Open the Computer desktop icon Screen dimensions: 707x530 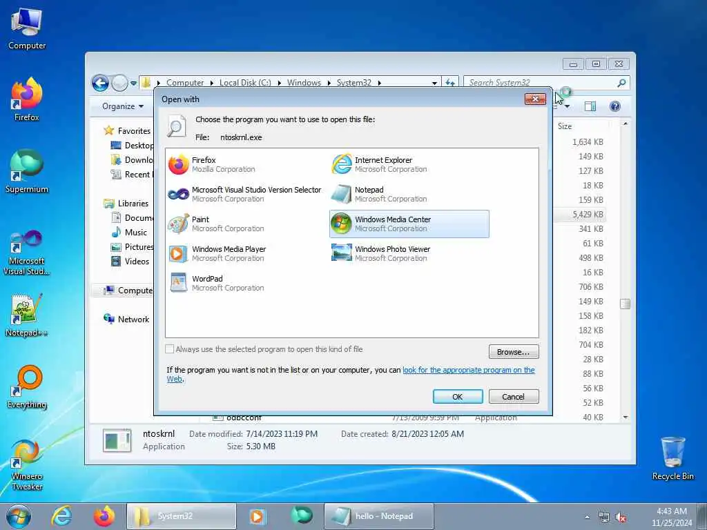[27, 29]
